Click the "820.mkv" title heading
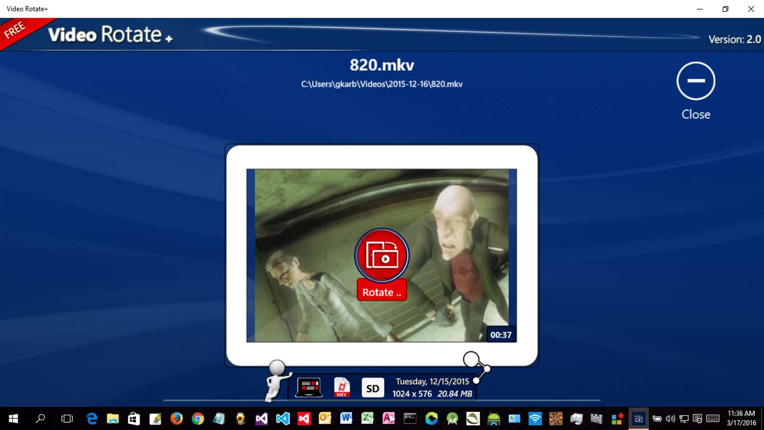This screenshot has height=430, width=764. pos(381,65)
